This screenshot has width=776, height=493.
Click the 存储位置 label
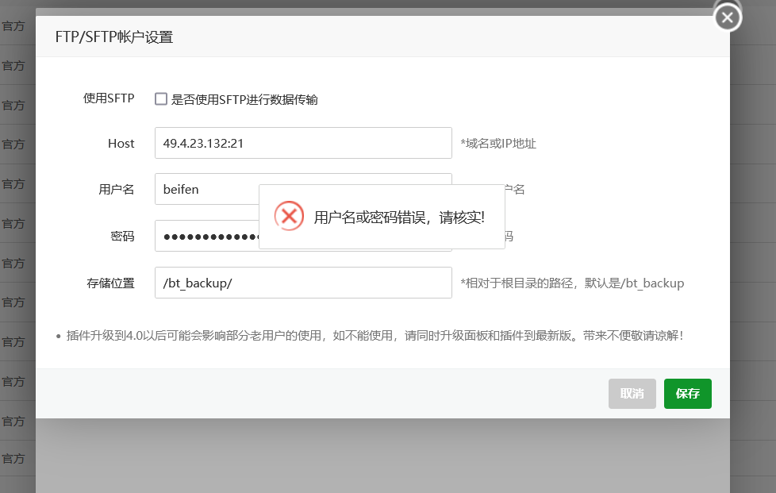pyautogui.click(x=110, y=283)
